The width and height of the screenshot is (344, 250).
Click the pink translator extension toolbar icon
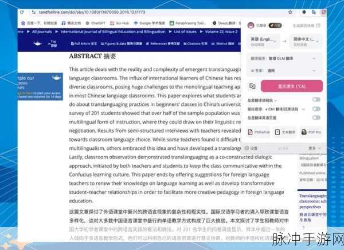pyautogui.click(x=324, y=12)
